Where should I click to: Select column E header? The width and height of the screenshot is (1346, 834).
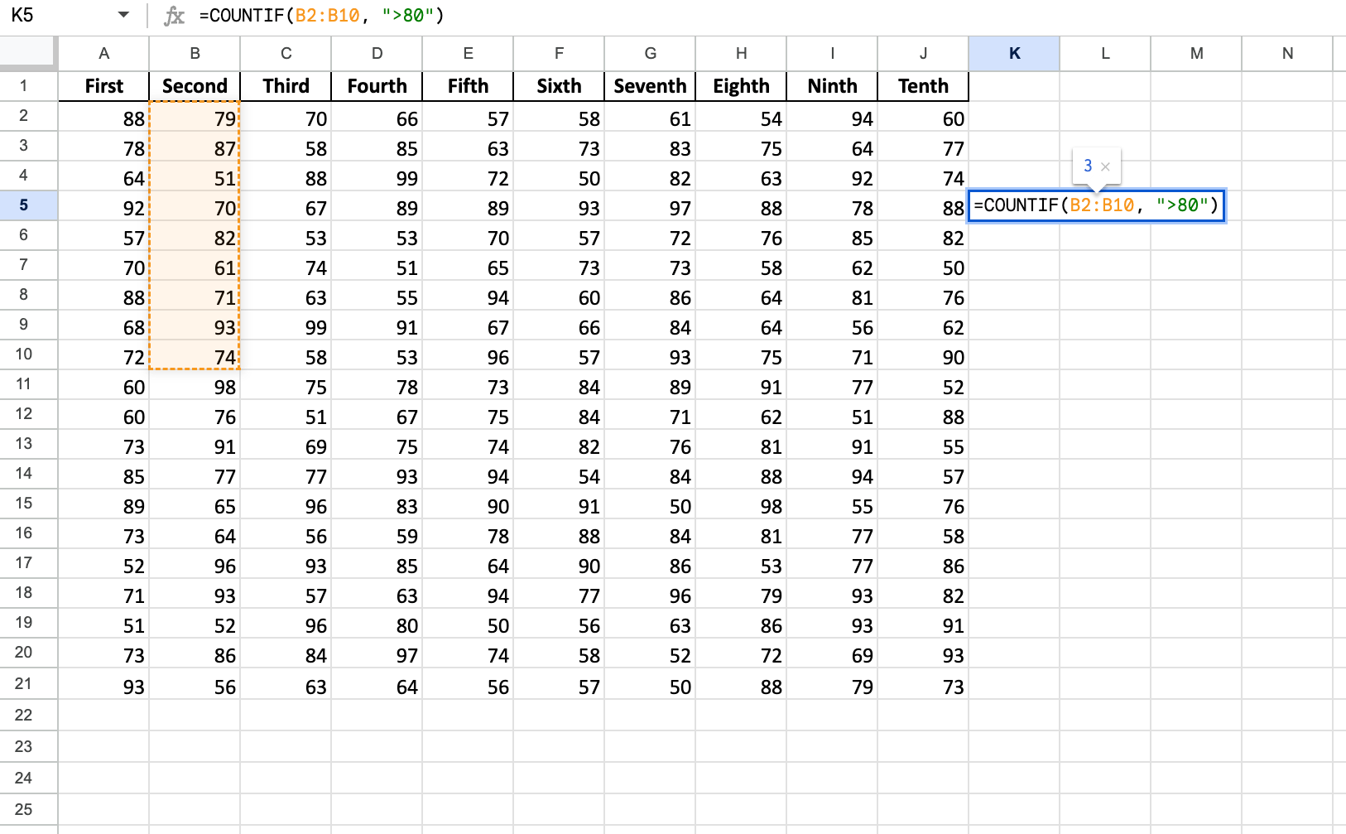click(468, 53)
